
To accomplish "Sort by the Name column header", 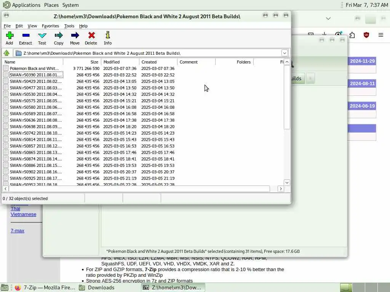I will (33, 62).
